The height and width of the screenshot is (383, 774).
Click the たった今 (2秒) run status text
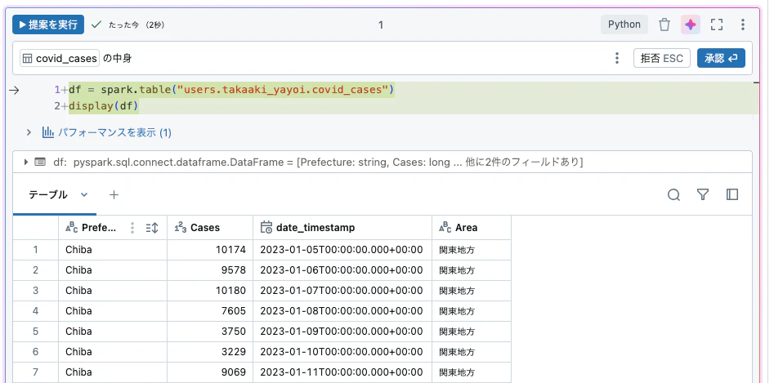[x=136, y=24]
